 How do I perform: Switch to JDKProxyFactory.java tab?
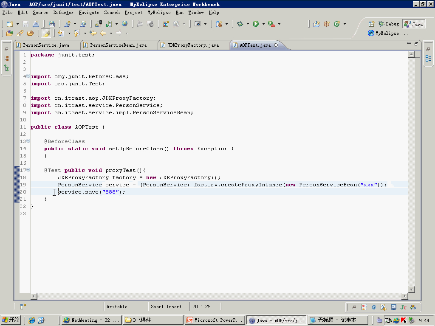[193, 45]
